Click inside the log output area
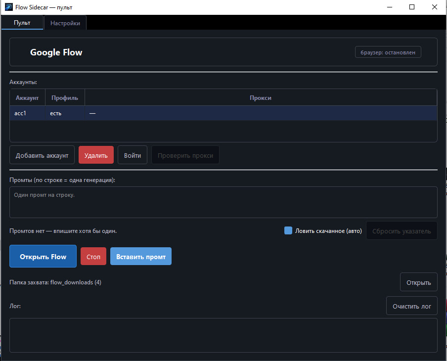Viewport: 447px width, 361px height. [223, 335]
